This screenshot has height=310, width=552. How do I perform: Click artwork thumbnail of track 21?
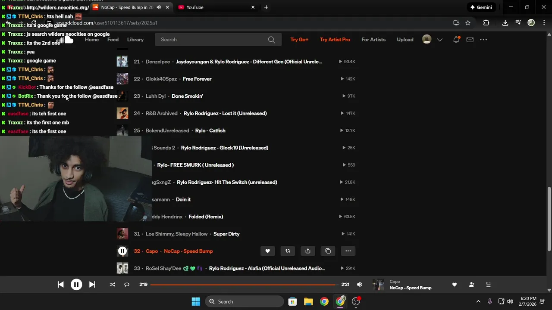[122, 62]
